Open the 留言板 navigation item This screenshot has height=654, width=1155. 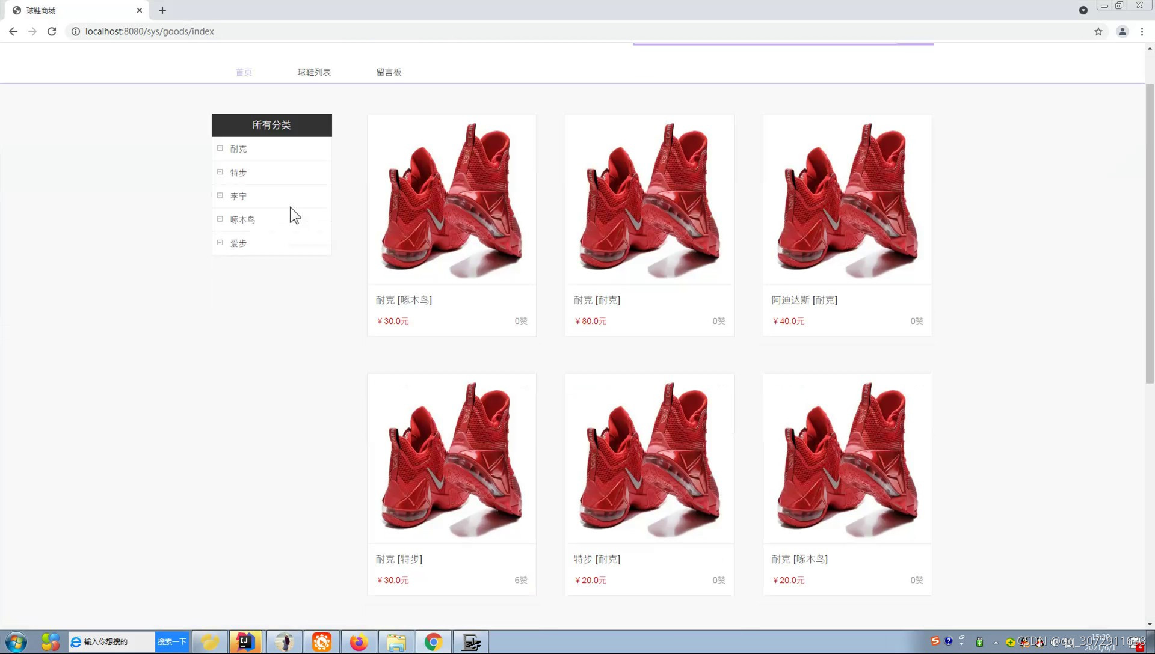pos(389,72)
